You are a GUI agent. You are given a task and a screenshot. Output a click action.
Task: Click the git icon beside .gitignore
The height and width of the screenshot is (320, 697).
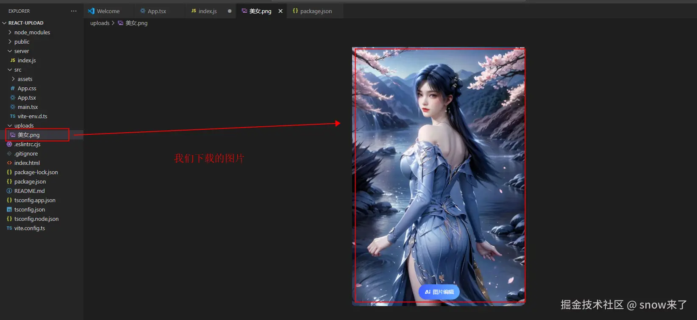(x=9, y=153)
